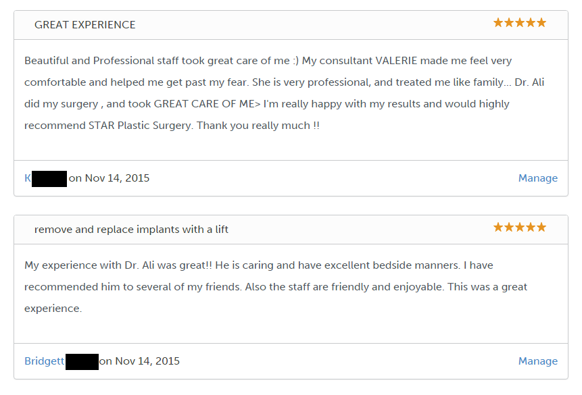Open Manage link for the GREAT EXPERIENCE review
582x395 pixels.
pos(537,178)
